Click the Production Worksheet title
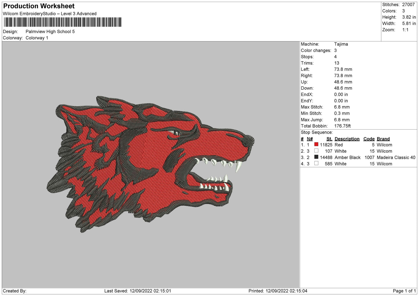419x296 pixels. coord(39,6)
